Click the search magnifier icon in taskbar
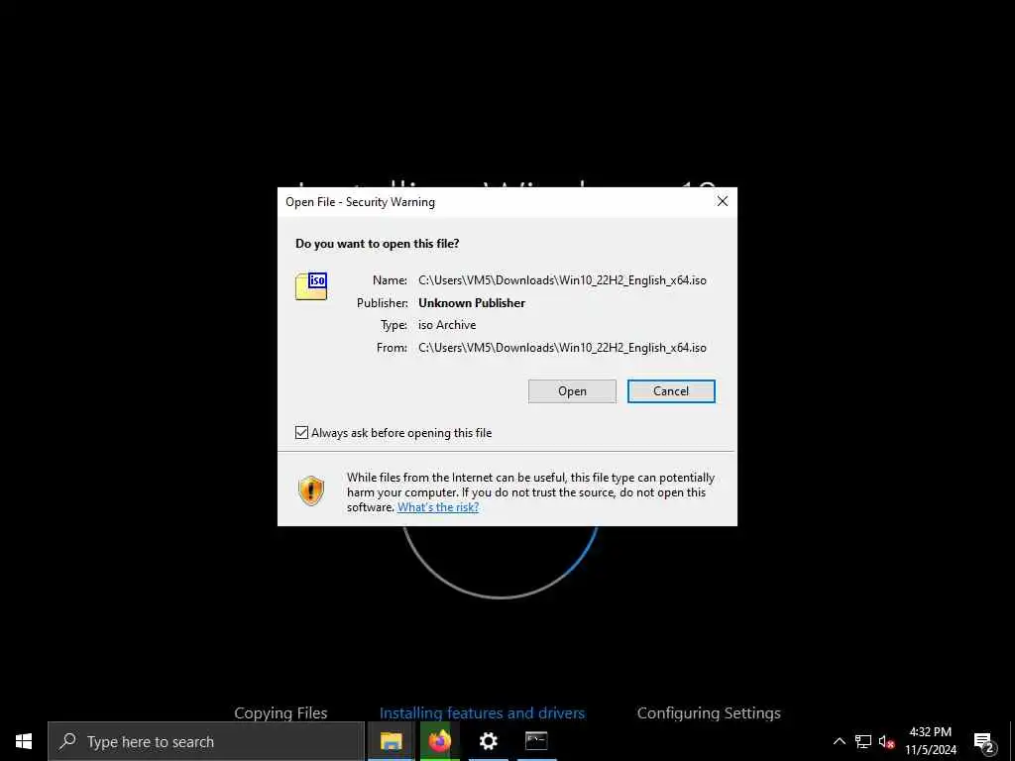This screenshot has height=761, width=1015. pos(67,741)
